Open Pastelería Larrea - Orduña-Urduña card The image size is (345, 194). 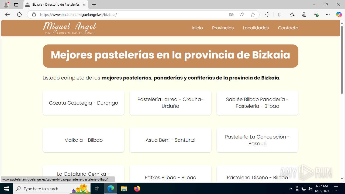click(170, 103)
